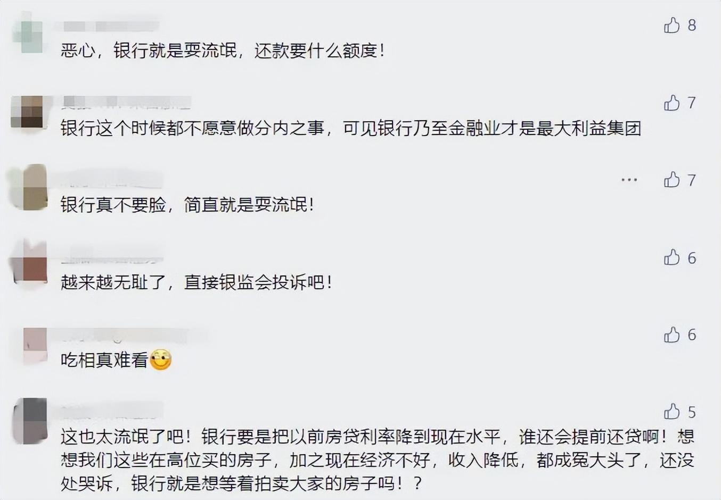Select the username above "吃相真难看"
The image size is (721, 500).
coord(133,336)
